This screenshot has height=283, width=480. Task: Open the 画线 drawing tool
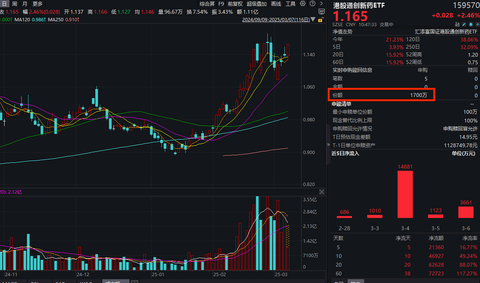pyautogui.click(x=276, y=4)
